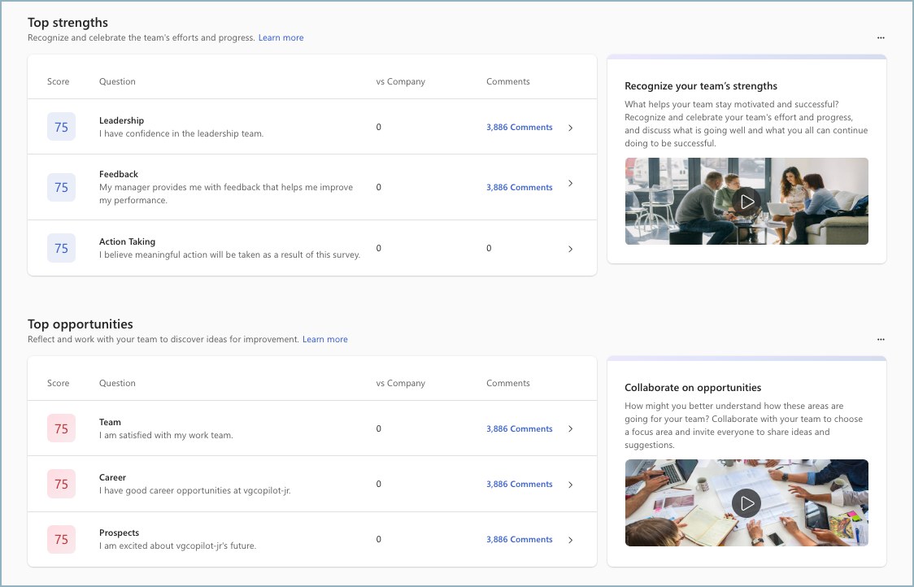
Task: Open the Top strengths overflow menu
Action: coord(881,37)
